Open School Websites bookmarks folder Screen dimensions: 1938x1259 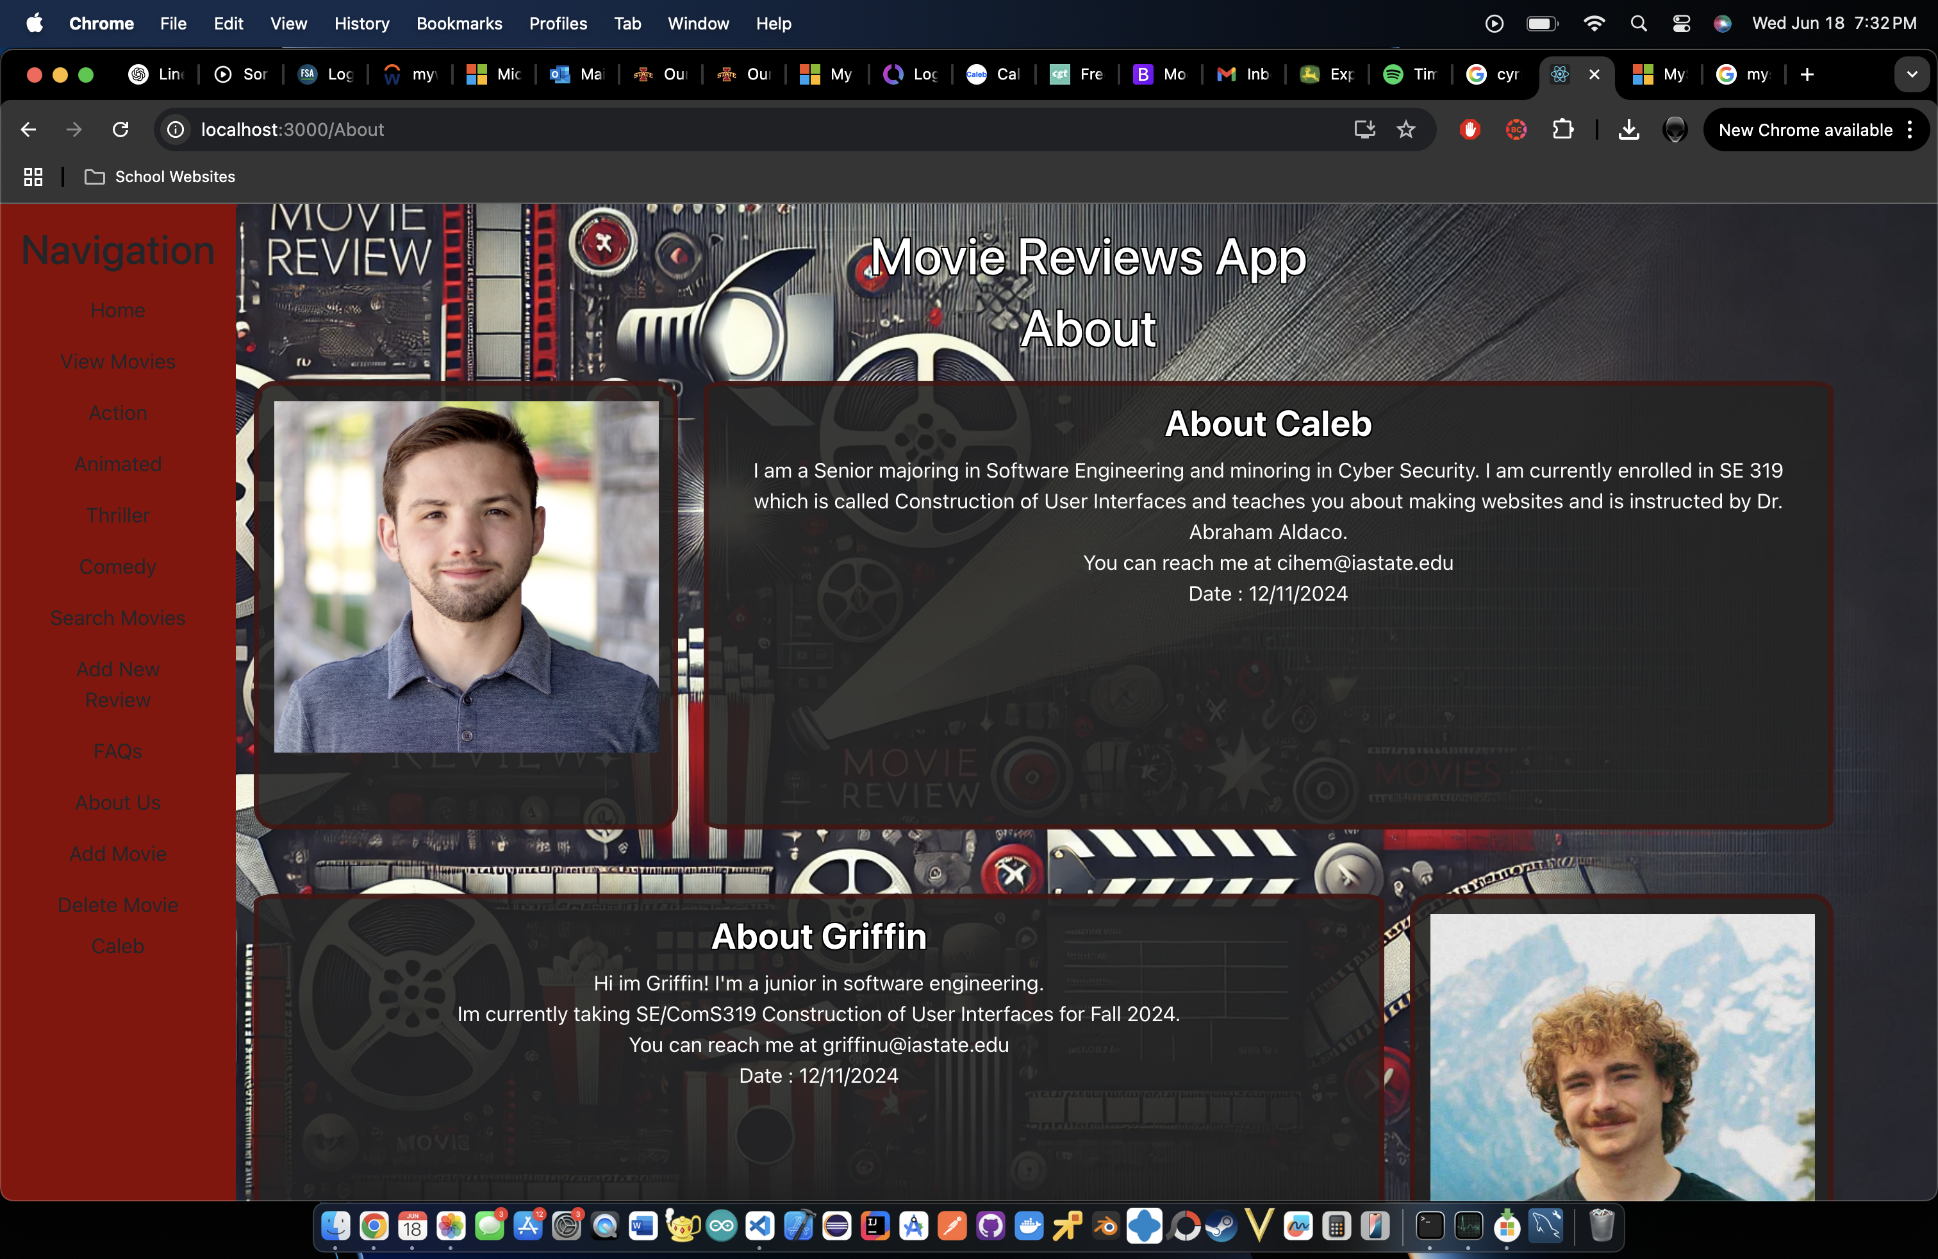pos(160,177)
